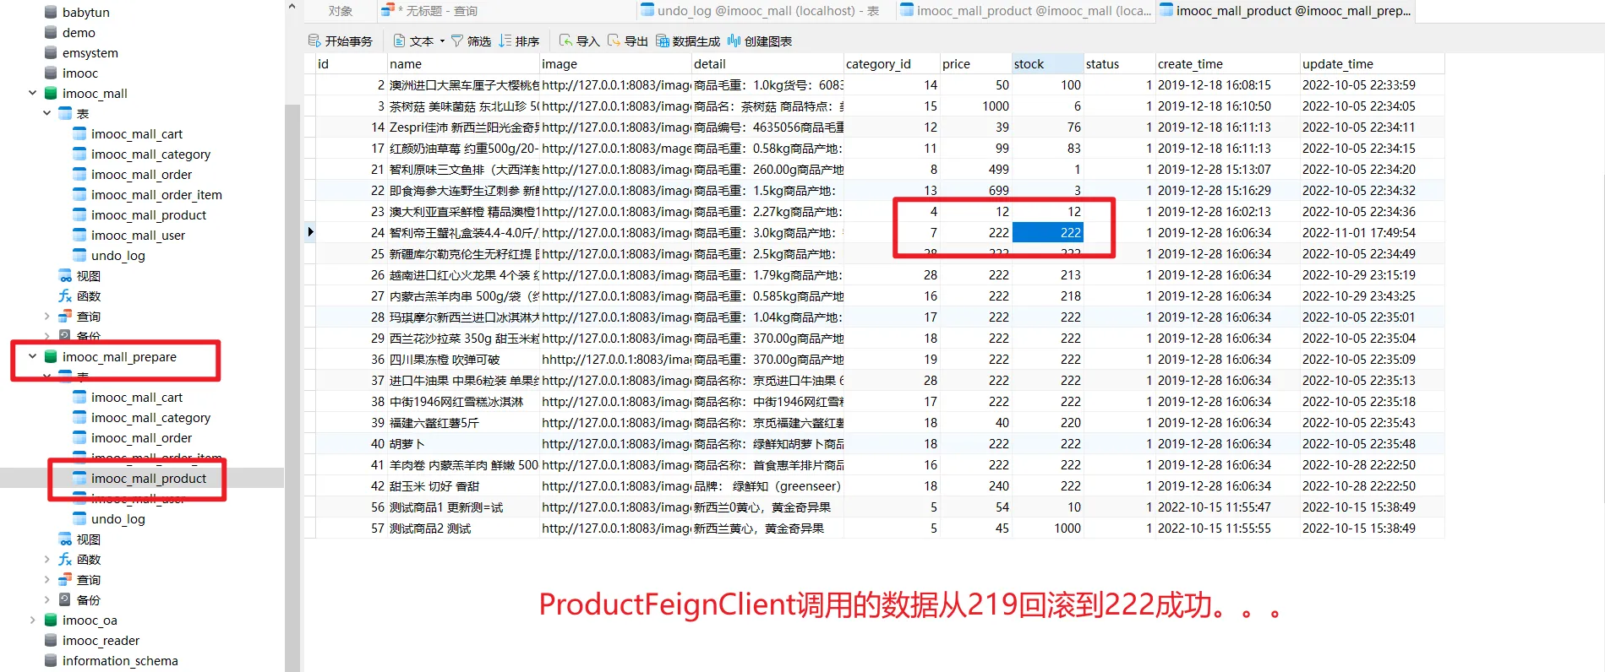Viewport: 1605px width, 672px height.
Task: Select the babytun database icon
Action: (51, 12)
